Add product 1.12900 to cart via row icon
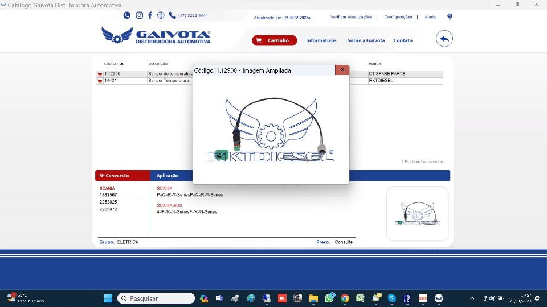Image resolution: width=547 pixels, height=307 pixels. pos(100,74)
